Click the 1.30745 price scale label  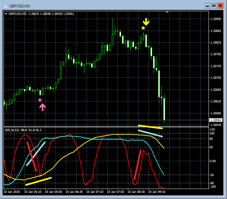(x=216, y=66)
